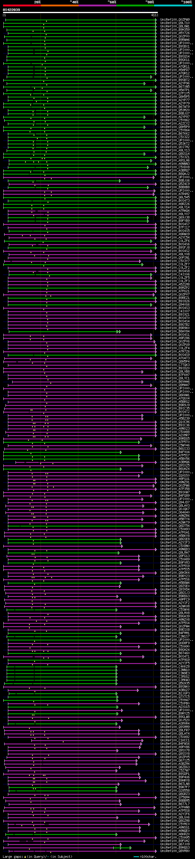Click UniRef100_A9P286 hit label

[175, 338]
